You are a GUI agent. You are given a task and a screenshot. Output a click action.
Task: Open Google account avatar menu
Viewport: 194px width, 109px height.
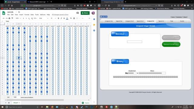[x=93, y=13]
